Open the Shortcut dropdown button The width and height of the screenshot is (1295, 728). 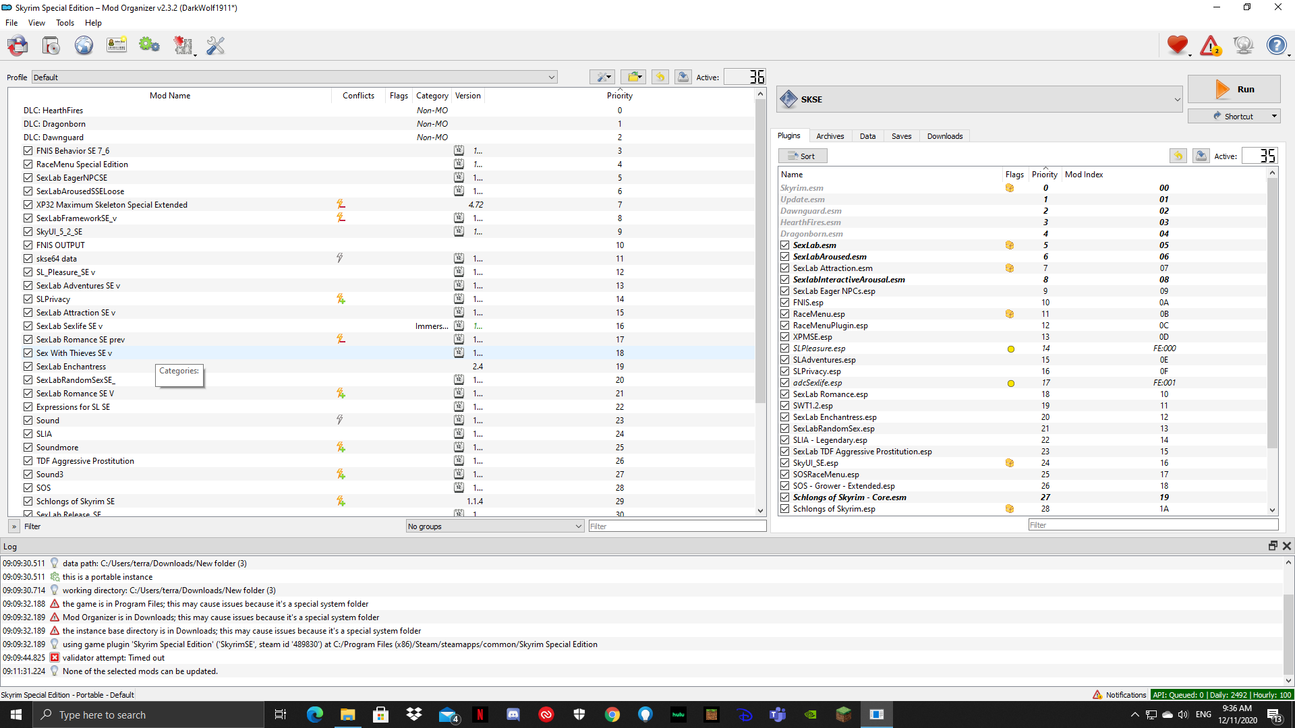tap(1234, 116)
